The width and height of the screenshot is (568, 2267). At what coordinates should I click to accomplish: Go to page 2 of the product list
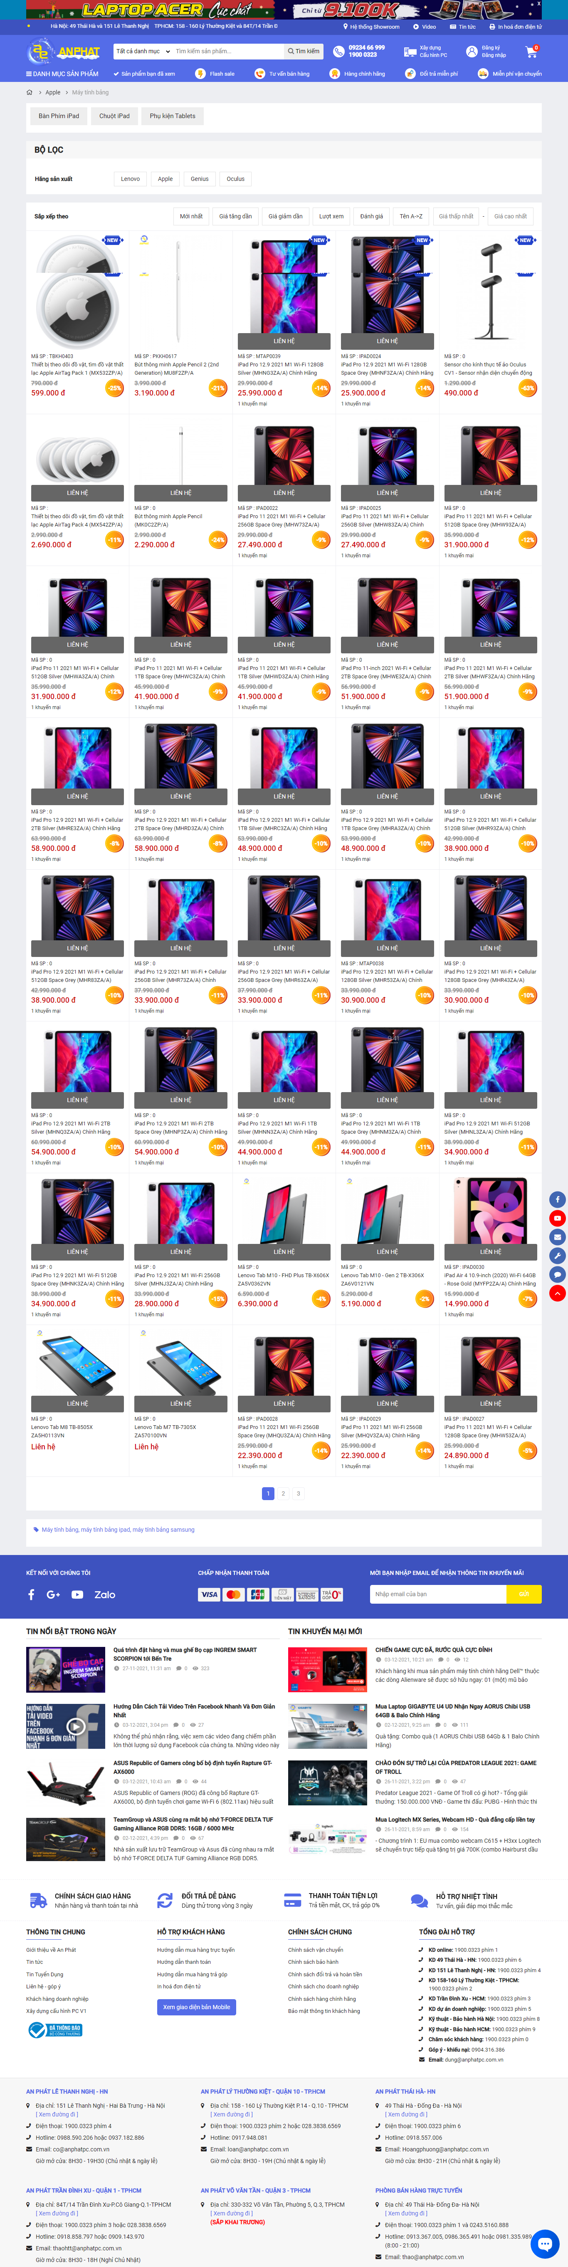283,1493
